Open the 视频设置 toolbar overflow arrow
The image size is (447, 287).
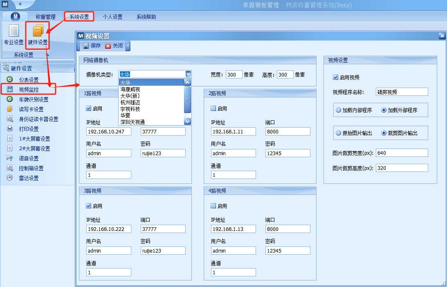point(128,45)
